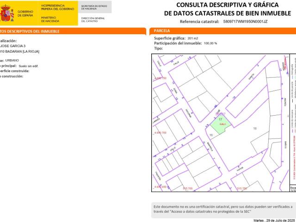This screenshot has height=222, width=296.
Task: Click the green highlighted parcel 17 on map
Action: tap(220, 124)
